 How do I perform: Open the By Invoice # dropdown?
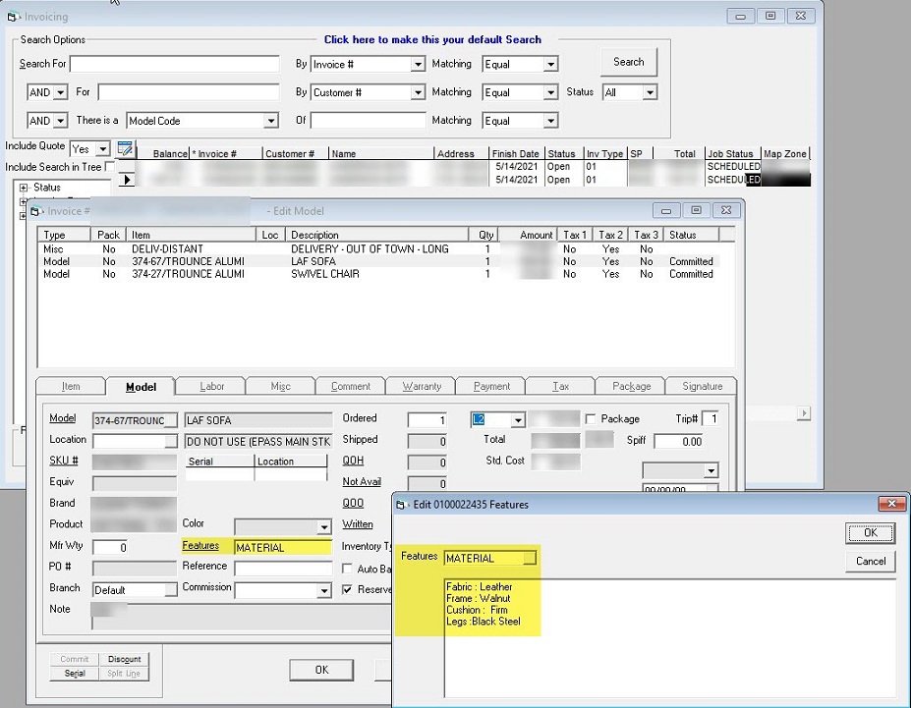[x=418, y=65]
